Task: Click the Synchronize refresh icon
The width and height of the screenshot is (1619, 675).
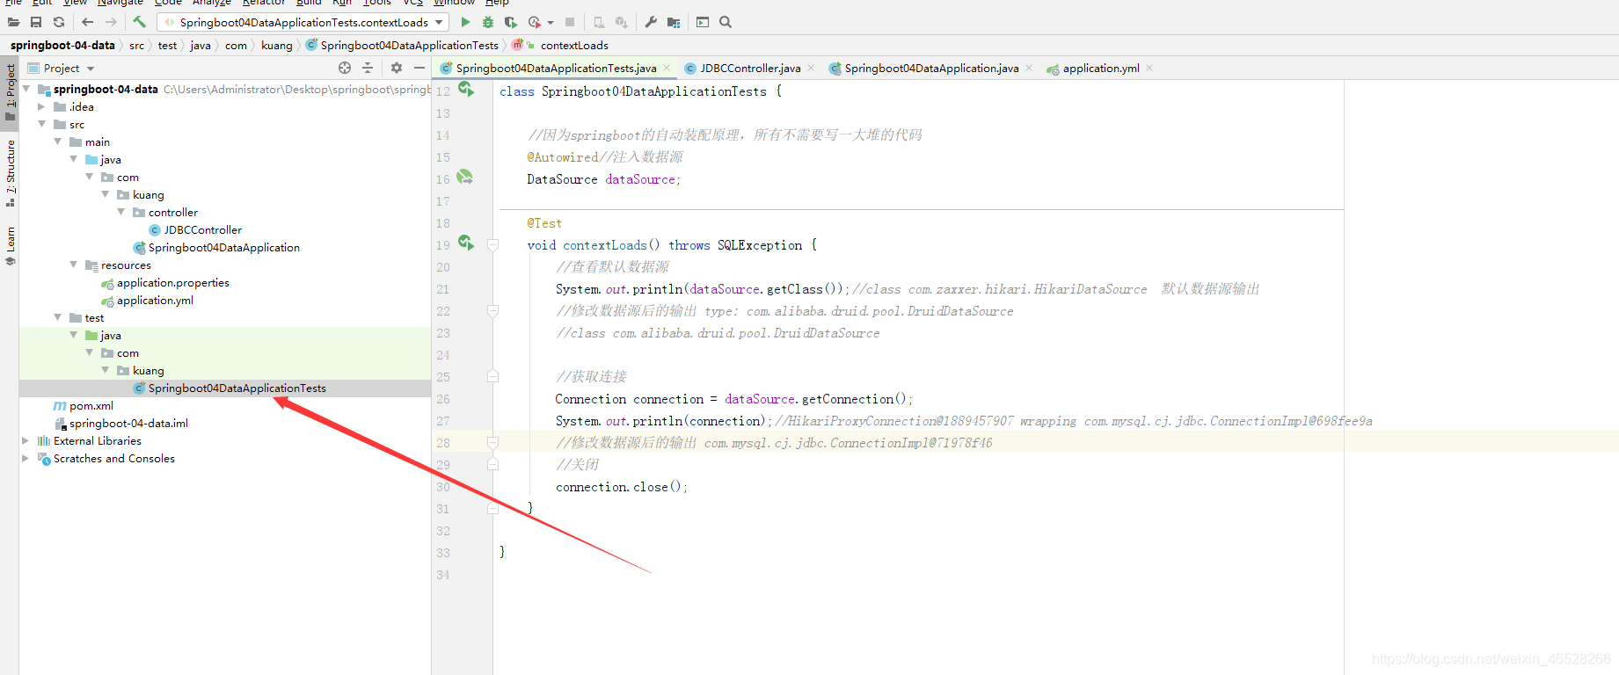Action: point(59,22)
